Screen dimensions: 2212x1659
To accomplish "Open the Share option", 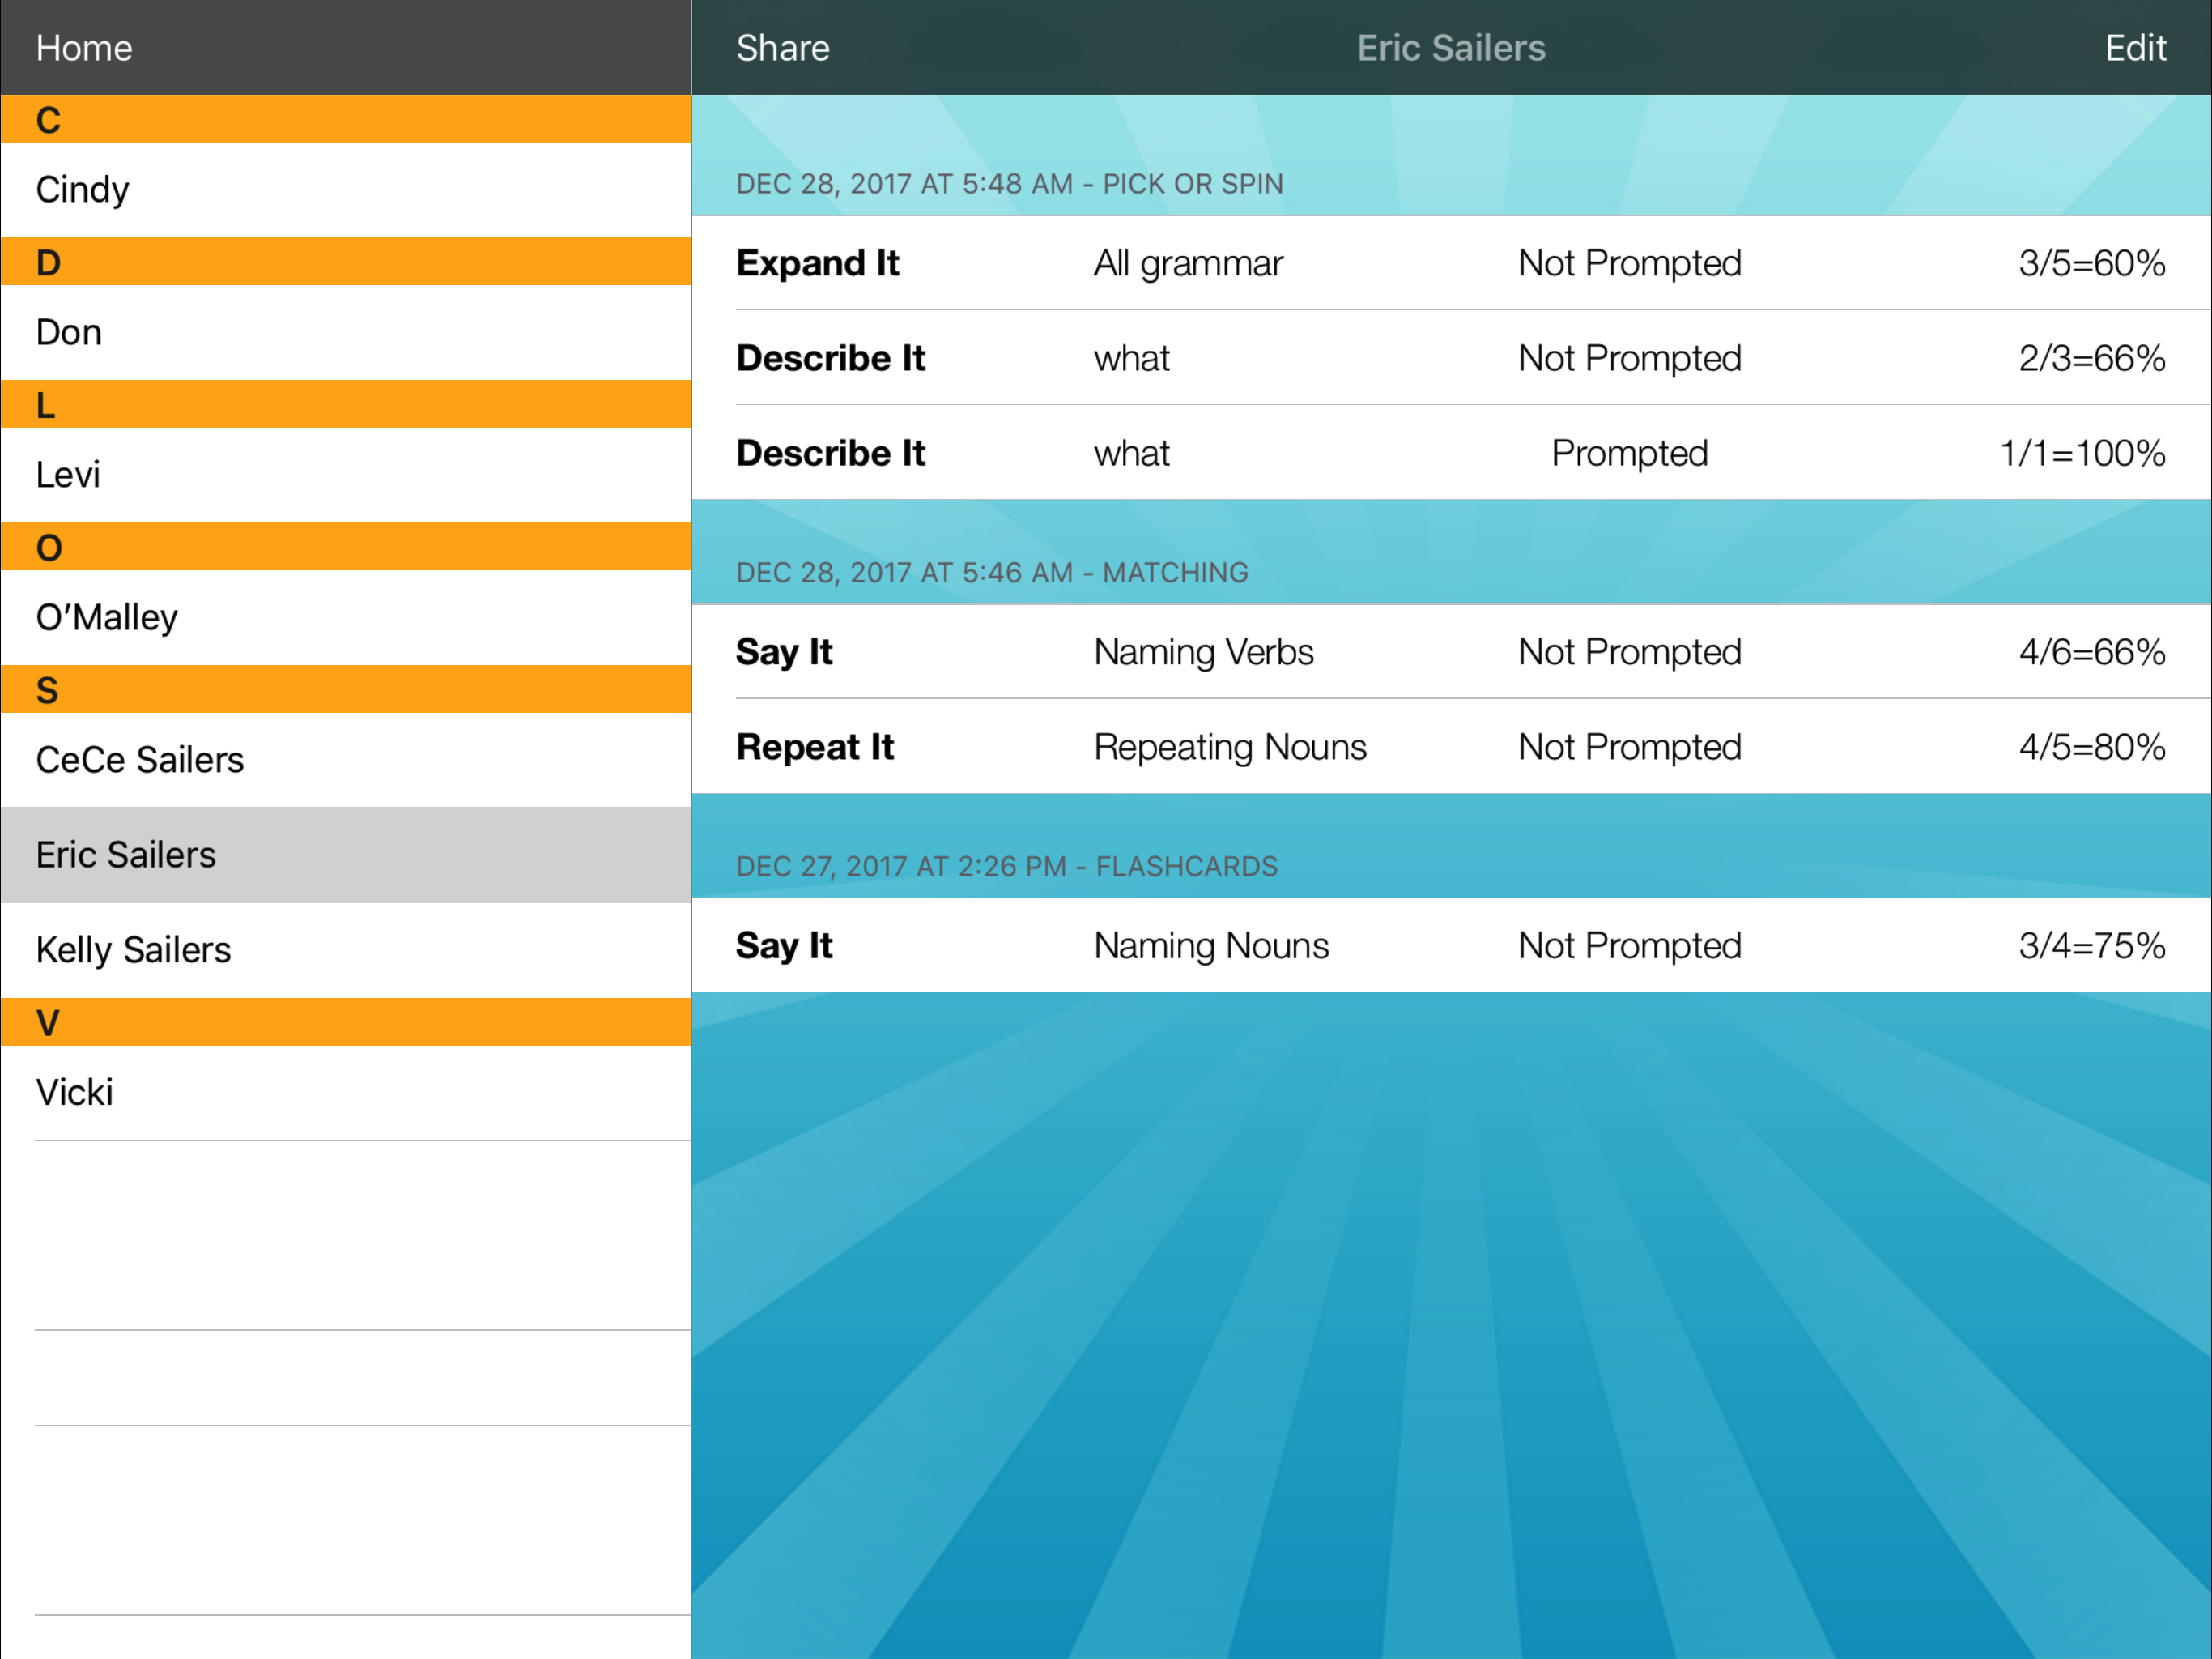I will coord(782,48).
